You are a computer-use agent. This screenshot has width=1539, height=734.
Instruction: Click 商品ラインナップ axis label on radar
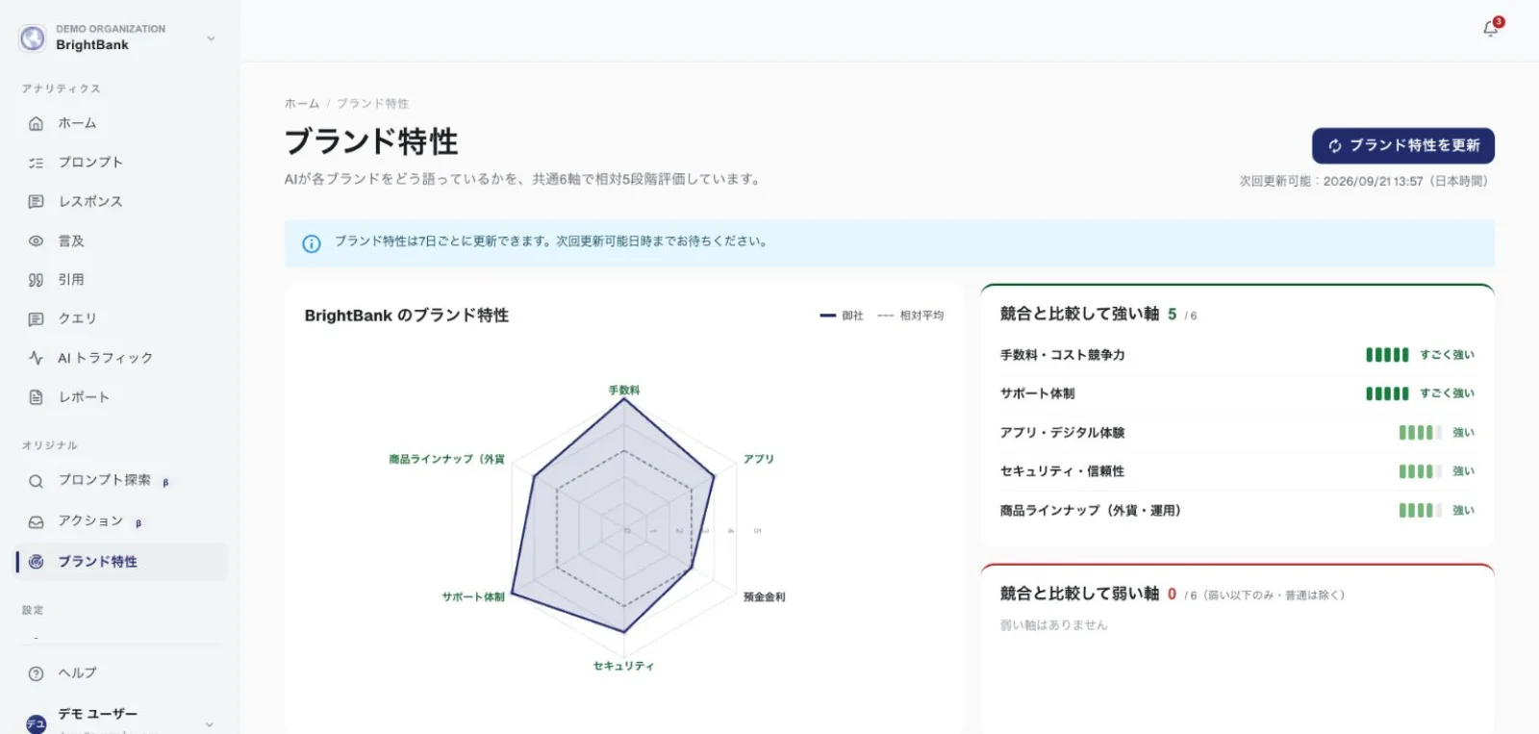[447, 459]
